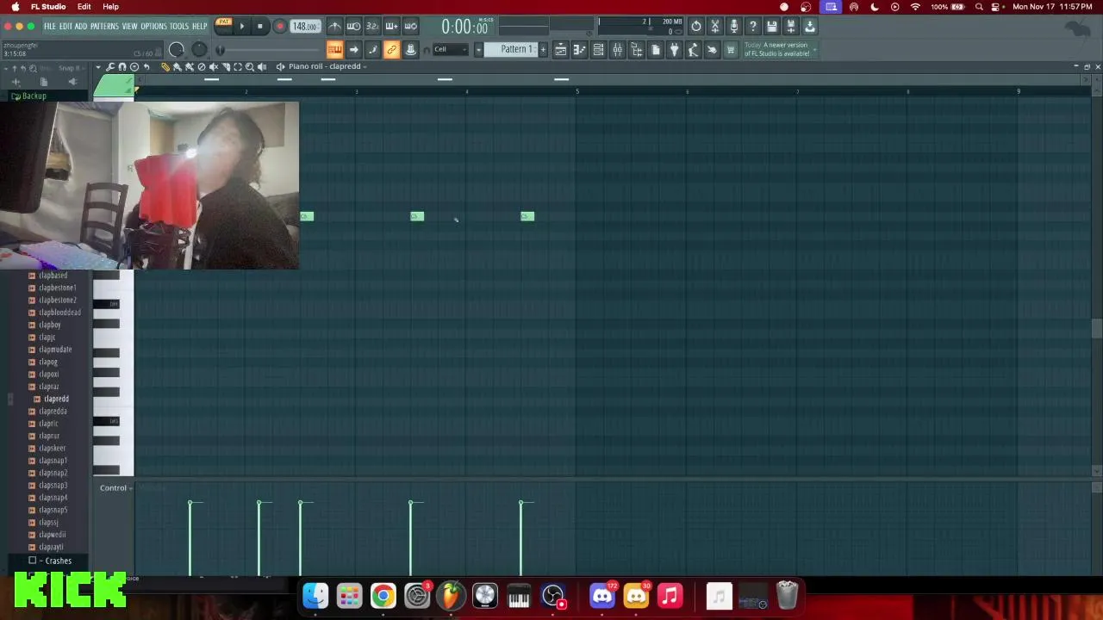Click the question mark help icon
The width and height of the screenshot is (1103, 620).
pyautogui.click(x=753, y=26)
